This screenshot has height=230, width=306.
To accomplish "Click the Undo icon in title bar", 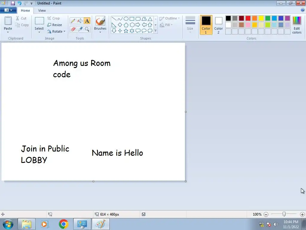I will [x=19, y=3].
